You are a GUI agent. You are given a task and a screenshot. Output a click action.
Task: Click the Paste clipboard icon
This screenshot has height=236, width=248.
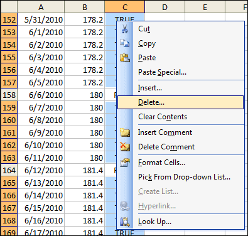click(x=125, y=58)
